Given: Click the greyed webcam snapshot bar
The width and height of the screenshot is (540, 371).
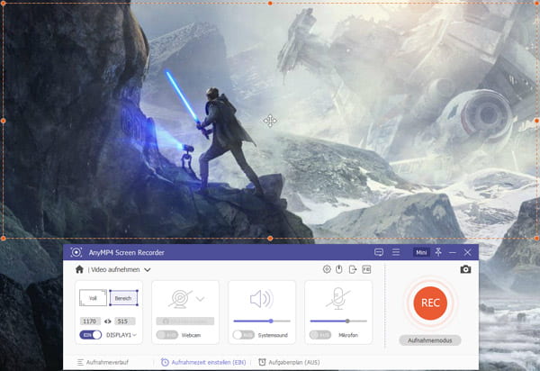Looking at the screenshot, I should [184, 321].
